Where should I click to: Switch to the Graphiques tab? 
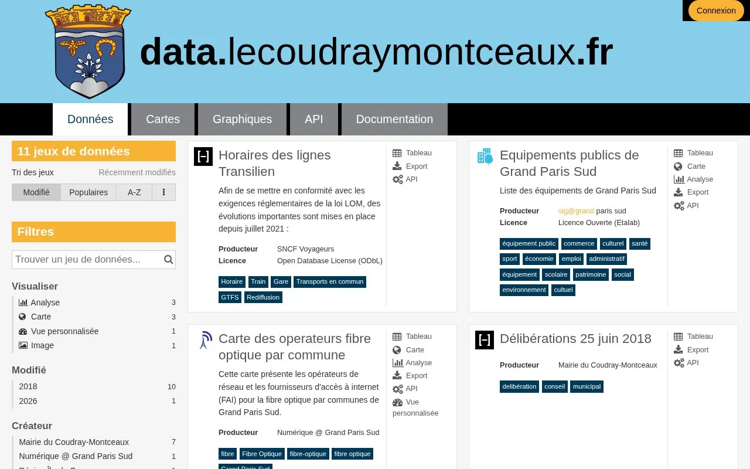click(242, 119)
